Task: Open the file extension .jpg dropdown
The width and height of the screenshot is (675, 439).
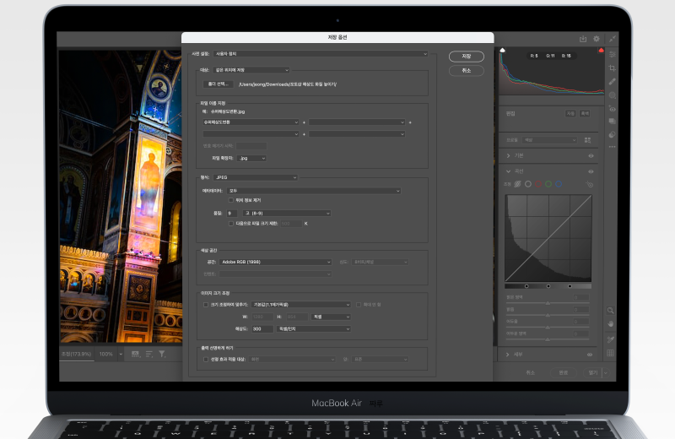Action: coord(251,158)
